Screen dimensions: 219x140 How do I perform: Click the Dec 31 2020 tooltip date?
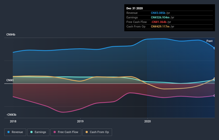pos(134,8)
